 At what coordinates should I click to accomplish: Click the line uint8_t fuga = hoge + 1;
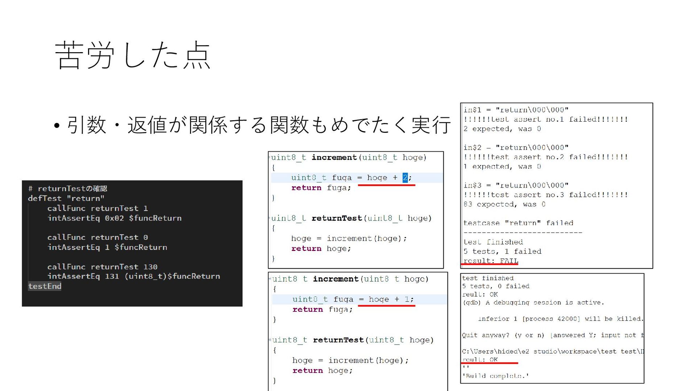point(353,299)
